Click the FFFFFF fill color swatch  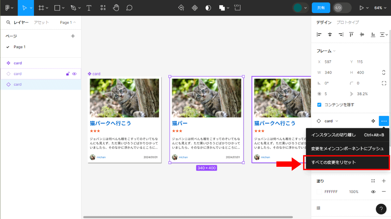[319, 192]
